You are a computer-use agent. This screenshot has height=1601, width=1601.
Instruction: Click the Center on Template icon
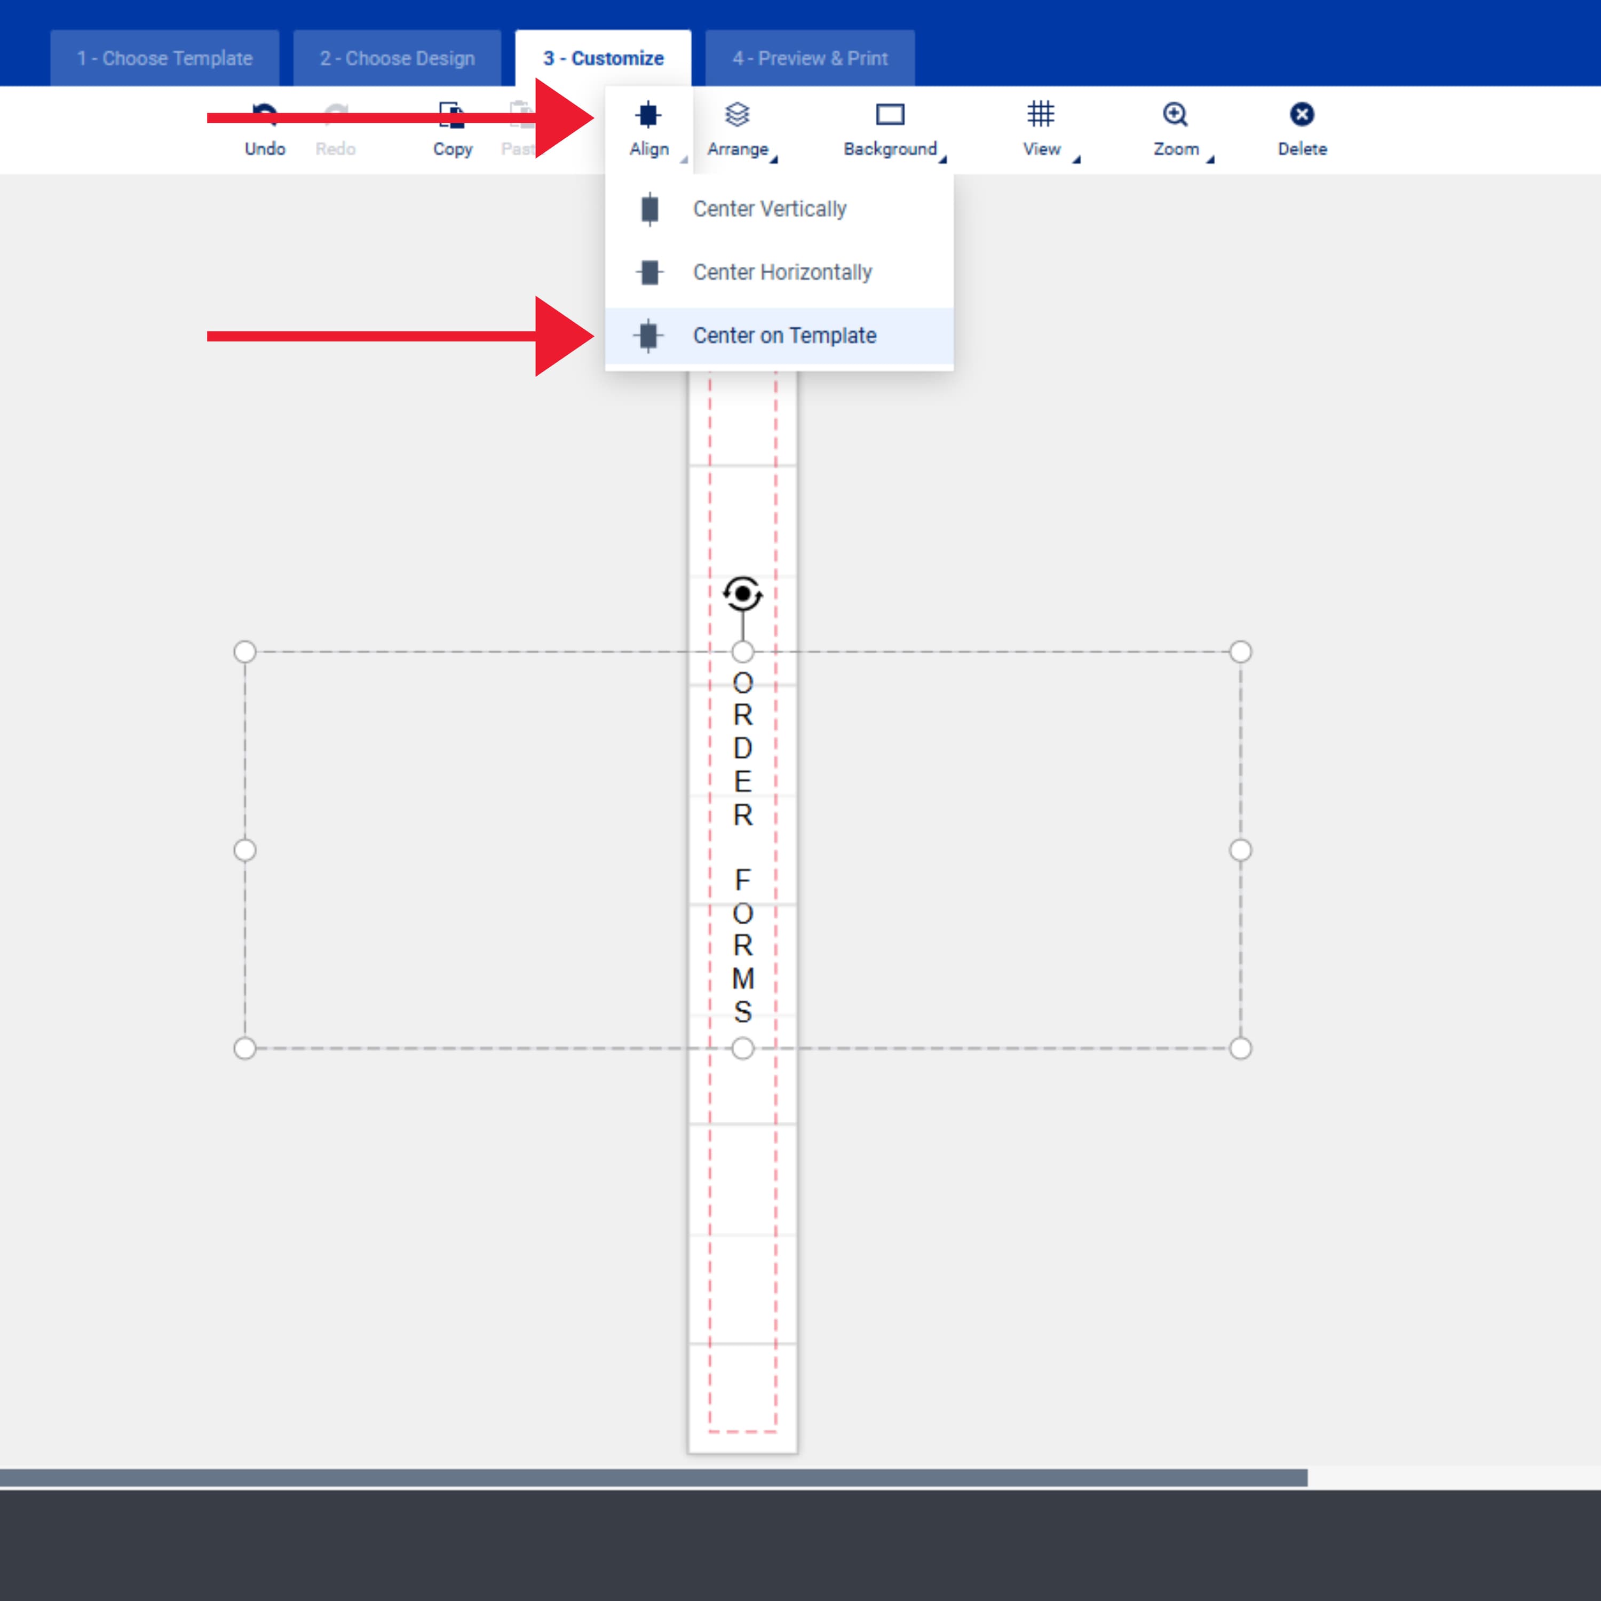(648, 336)
